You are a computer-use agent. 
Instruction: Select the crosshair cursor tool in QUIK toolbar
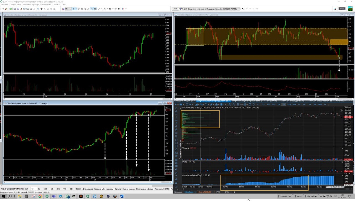[73, 9]
